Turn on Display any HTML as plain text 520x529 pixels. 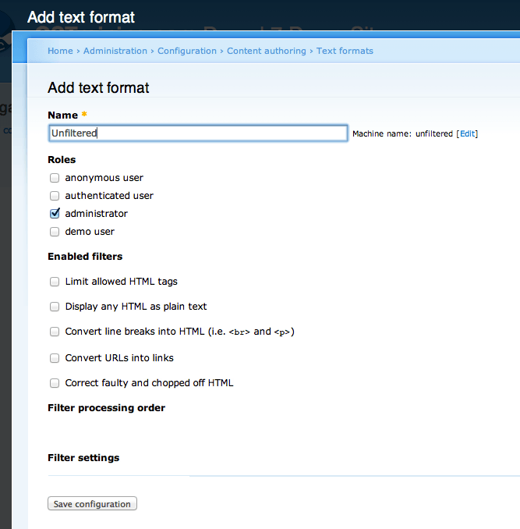(55, 307)
